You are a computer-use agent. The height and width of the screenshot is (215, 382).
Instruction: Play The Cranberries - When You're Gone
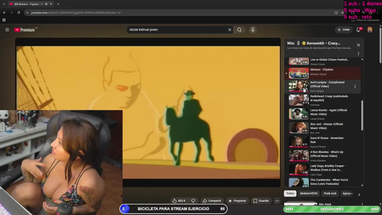coord(322,182)
